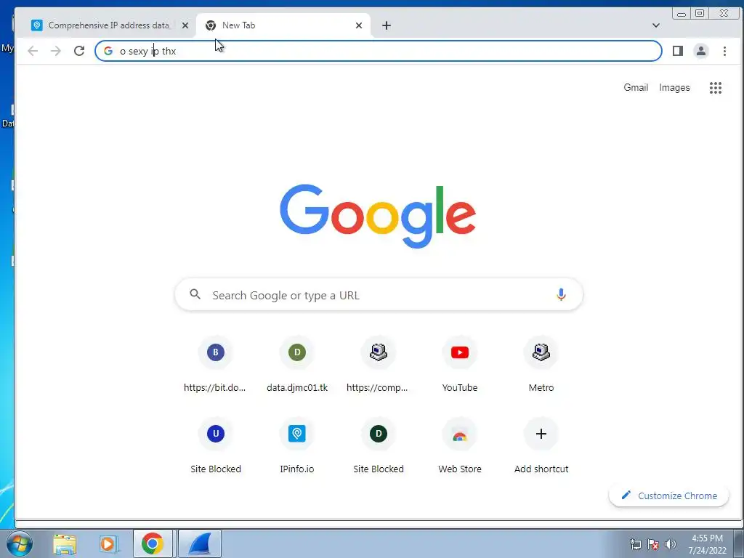This screenshot has width=744, height=558.
Task: Open the Web Store shortcut
Action: coord(460,446)
